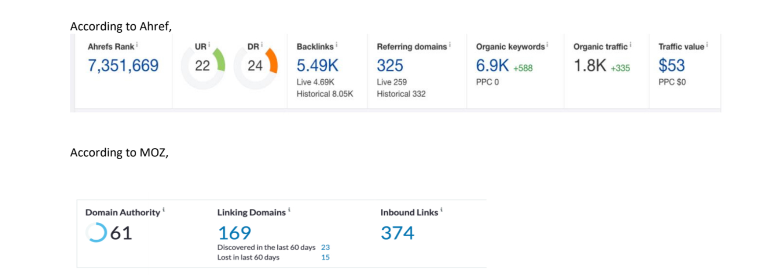Viewport: 760px width, 275px height.
Task: Click the green UR 22 donut gauge
Action: (203, 67)
